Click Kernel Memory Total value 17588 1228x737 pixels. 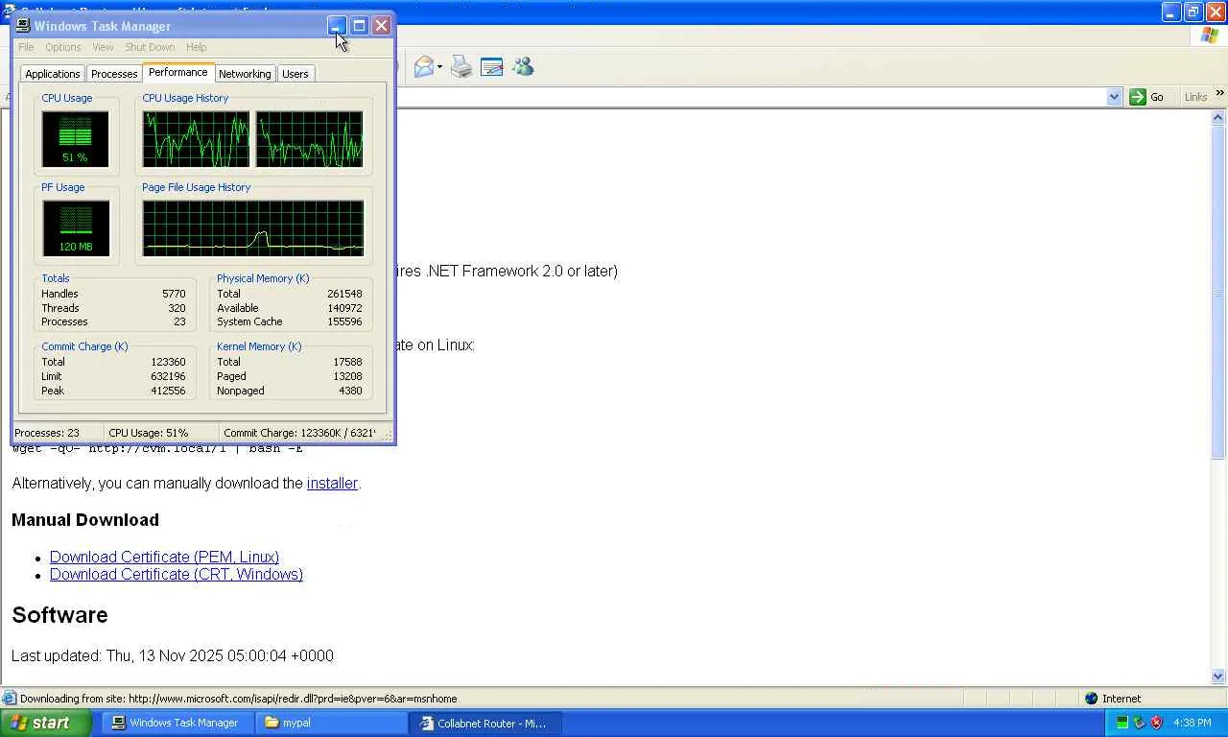point(347,363)
